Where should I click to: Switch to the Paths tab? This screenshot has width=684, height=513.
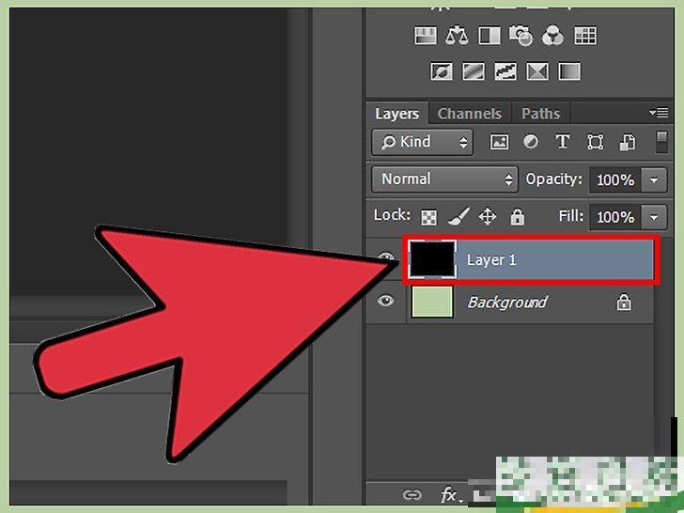541,114
